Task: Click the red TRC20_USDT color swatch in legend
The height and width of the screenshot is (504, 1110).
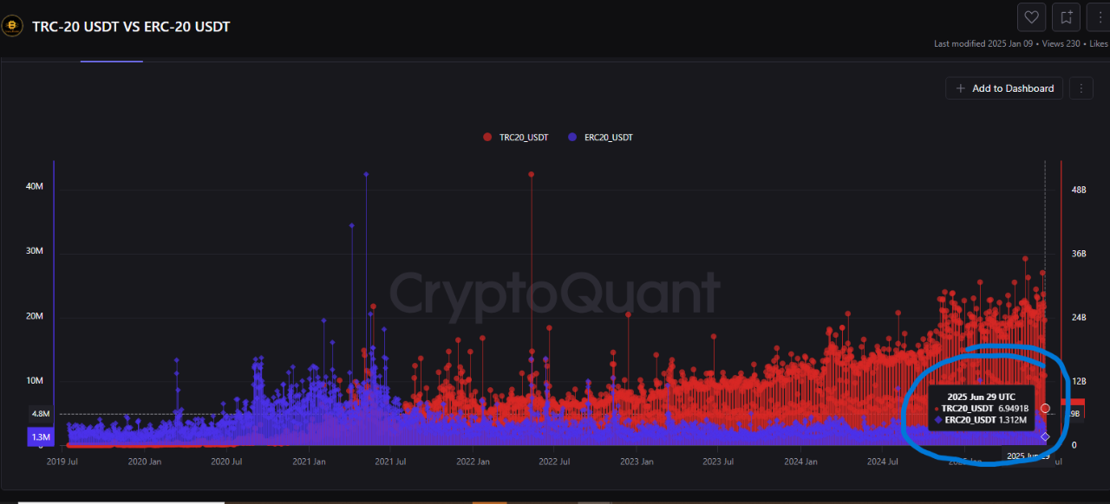Action: pos(486,137)
